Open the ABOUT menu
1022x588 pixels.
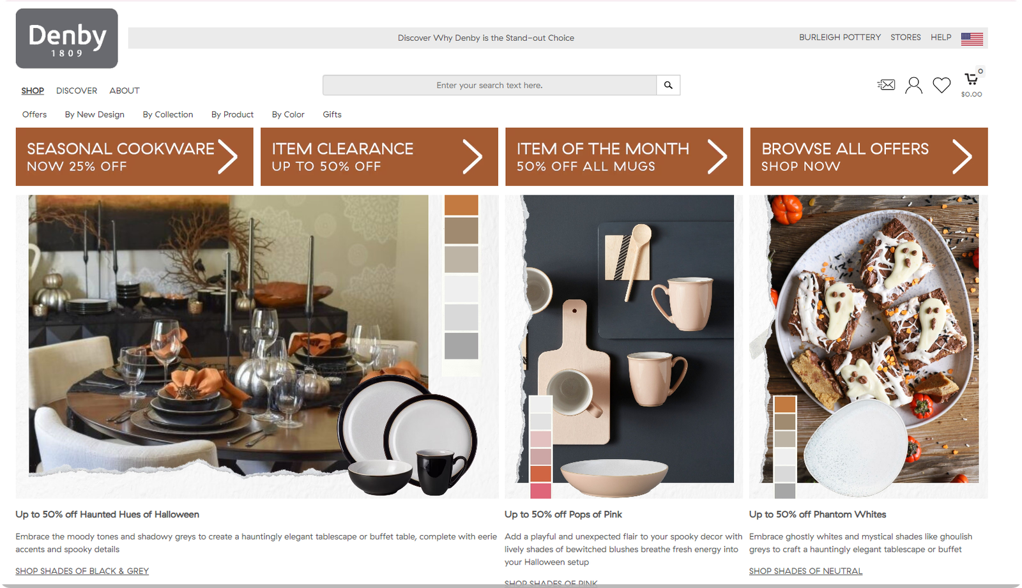(125, 91)
